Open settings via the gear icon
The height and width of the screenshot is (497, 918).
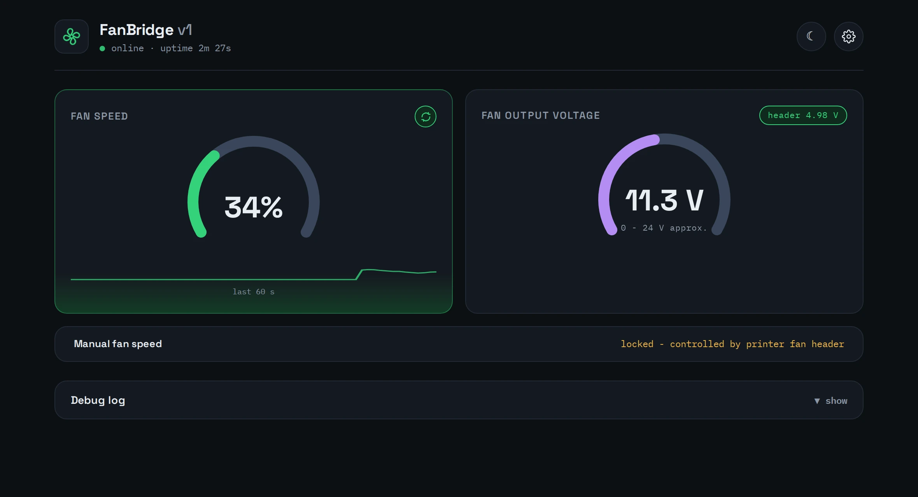click(848, 36)
